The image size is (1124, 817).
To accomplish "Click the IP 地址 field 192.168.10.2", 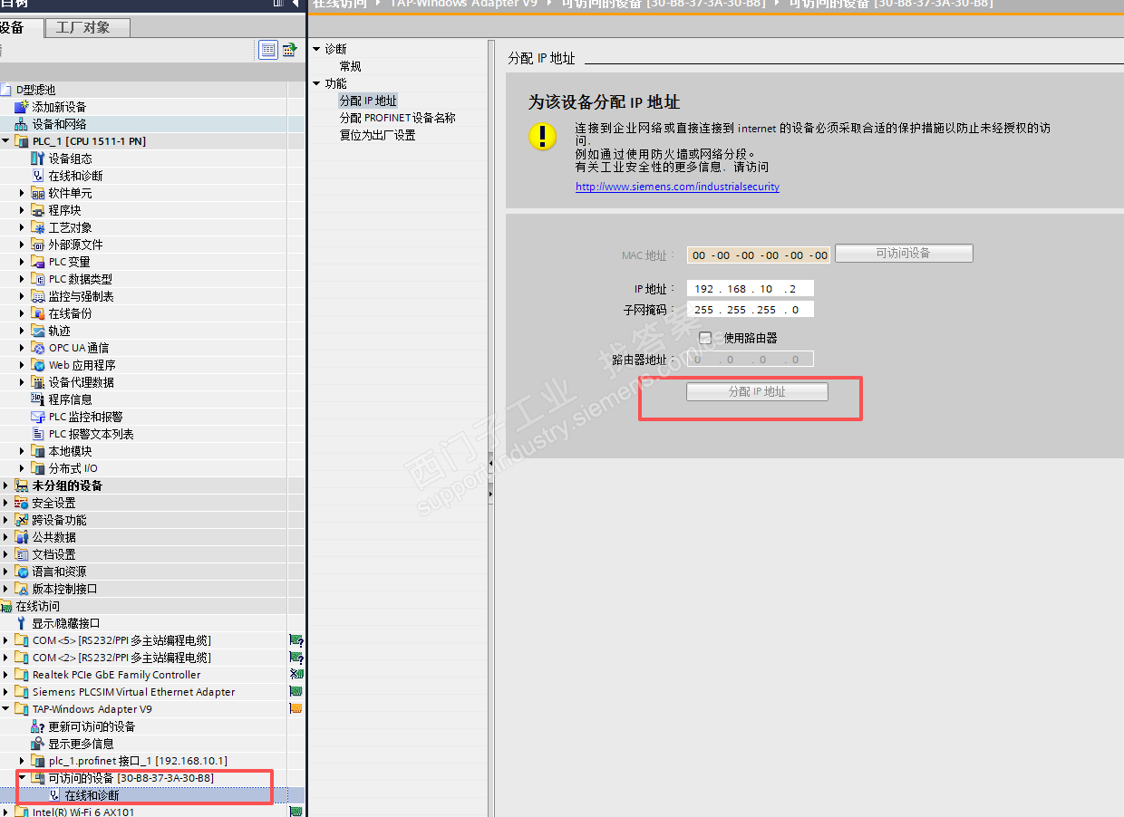I will [751, 289].
